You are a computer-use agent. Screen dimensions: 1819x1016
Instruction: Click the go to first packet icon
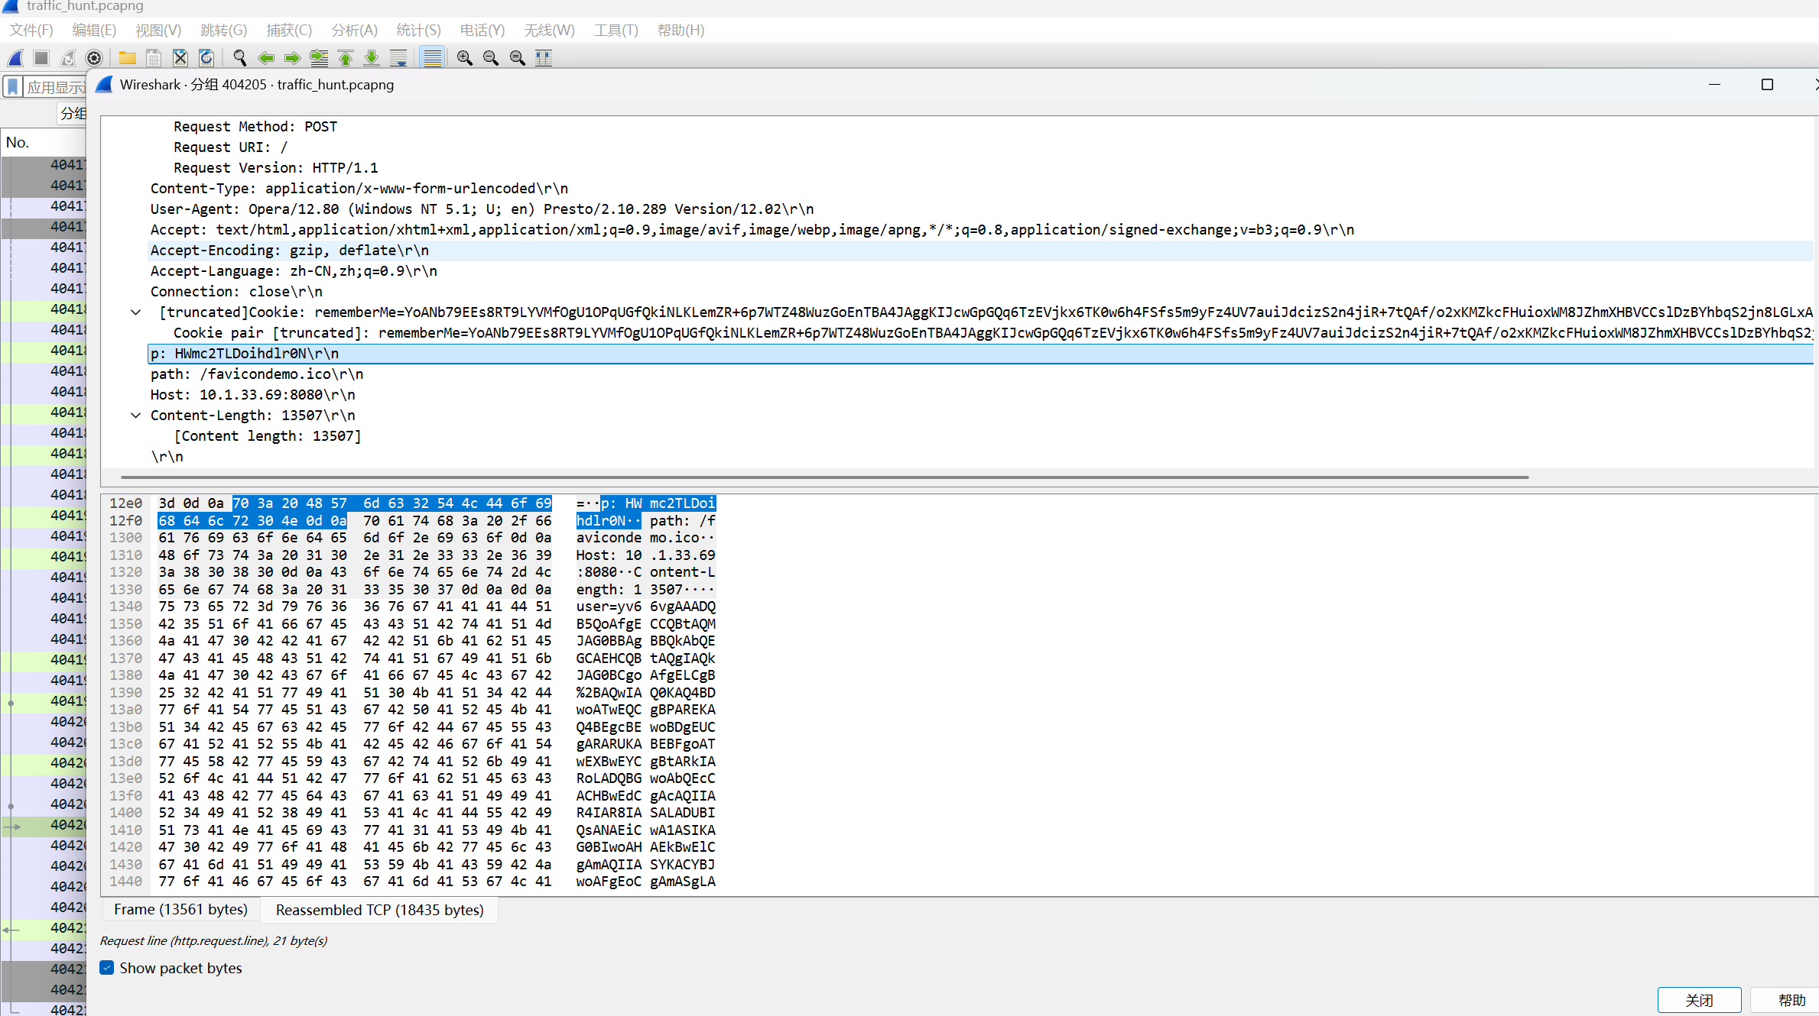[346, 58]
